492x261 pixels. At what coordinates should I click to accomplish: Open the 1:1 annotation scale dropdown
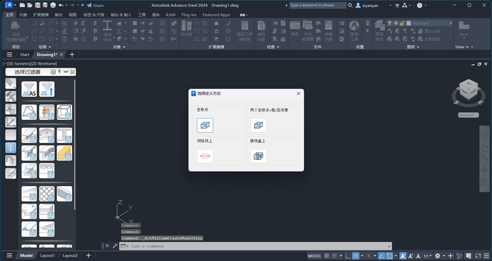(x=427, y=256)
